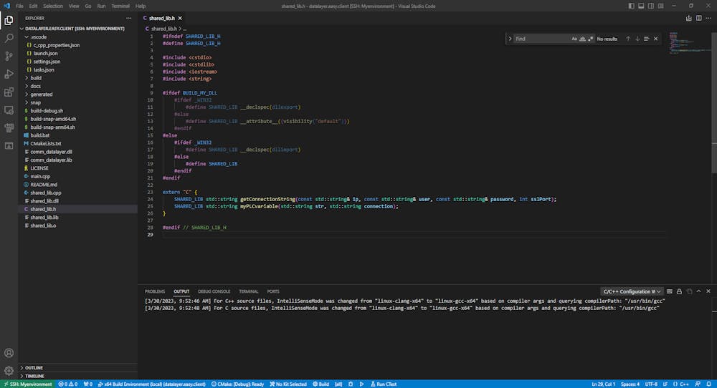Open main.cpp from the Explorer
717x388 pixels.
click(x=39, y=175)
